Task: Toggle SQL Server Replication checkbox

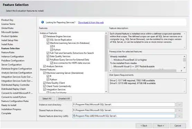Action: point(48,40)
